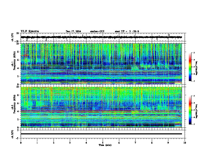This screenshot has height=160, width=208.
Task: Click the ch.1 spectrogram color bar
Action: (190, 67)
